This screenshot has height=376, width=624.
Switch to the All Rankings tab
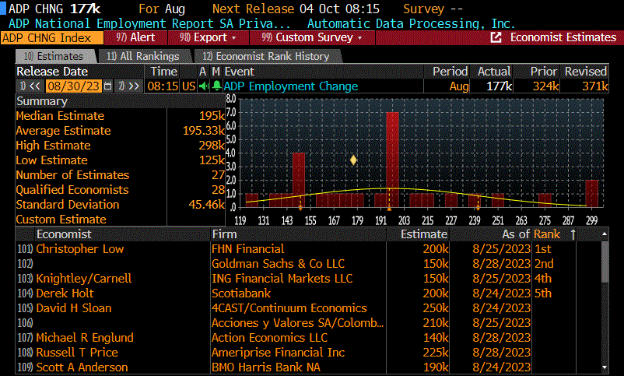(x=143, y=56)
